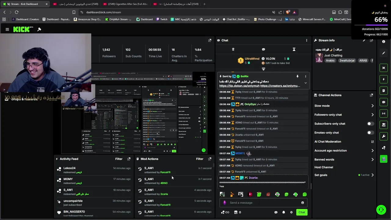Click the Arabic stream tag
Image resolution: width=391 pixels, height=220 pixels.
click(x=330, y=61)
